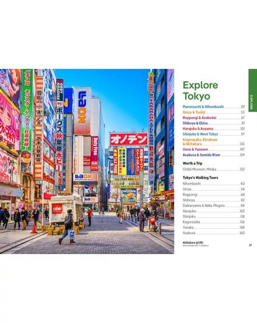Screen dimensions: 257x323
Task: Select the Nihombashi walking tour entry
Action: pyautogui.click(x=214, y=183)
